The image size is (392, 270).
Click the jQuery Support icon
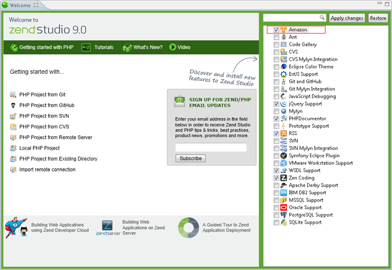[x=283, y=104]
